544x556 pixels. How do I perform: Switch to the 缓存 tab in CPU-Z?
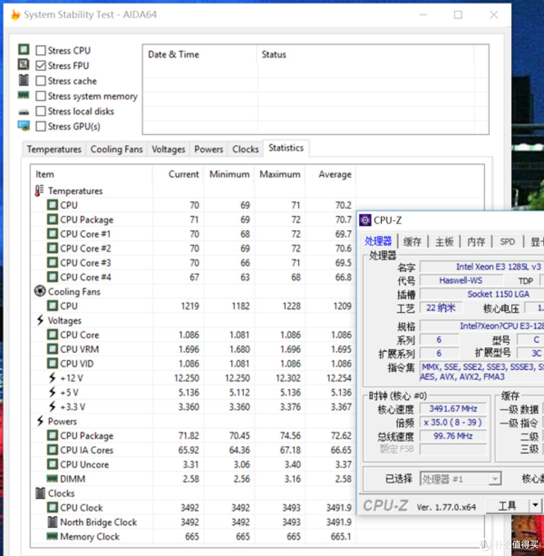tap(413, 242)
